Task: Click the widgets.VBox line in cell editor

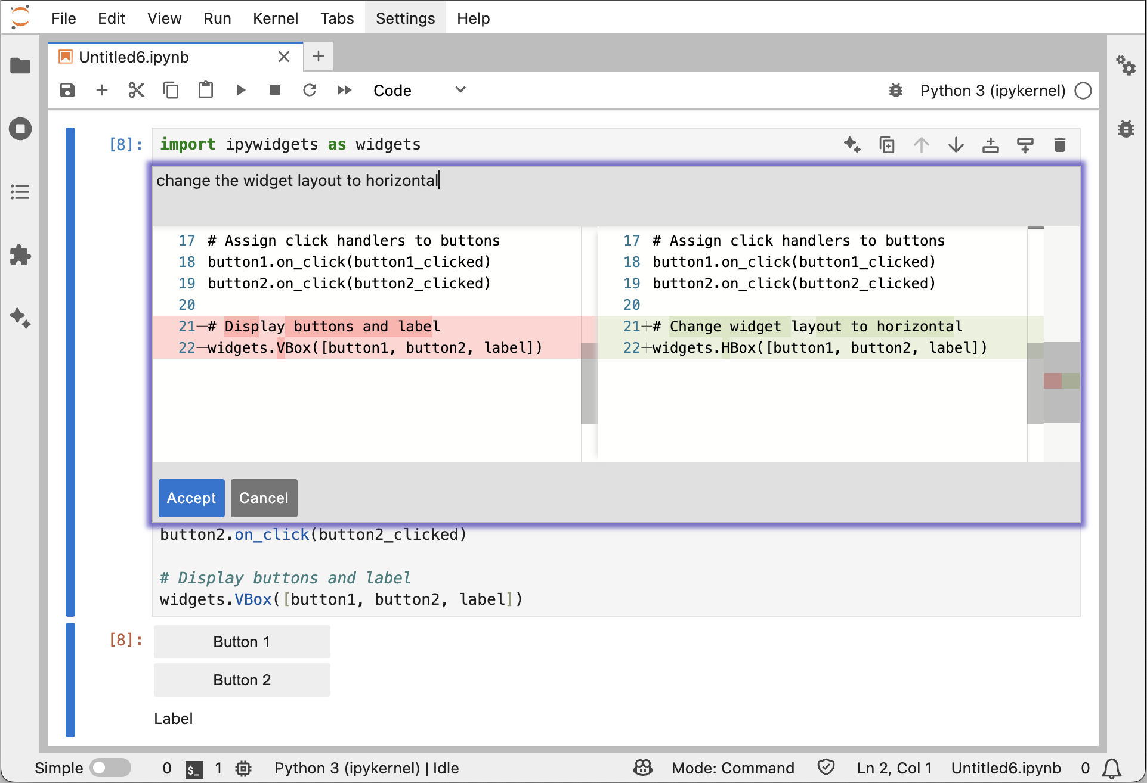Action: (x=341, y=599)
